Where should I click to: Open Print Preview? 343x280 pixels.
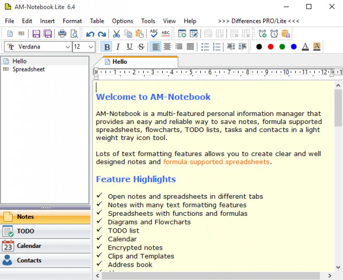click(74, 34)
